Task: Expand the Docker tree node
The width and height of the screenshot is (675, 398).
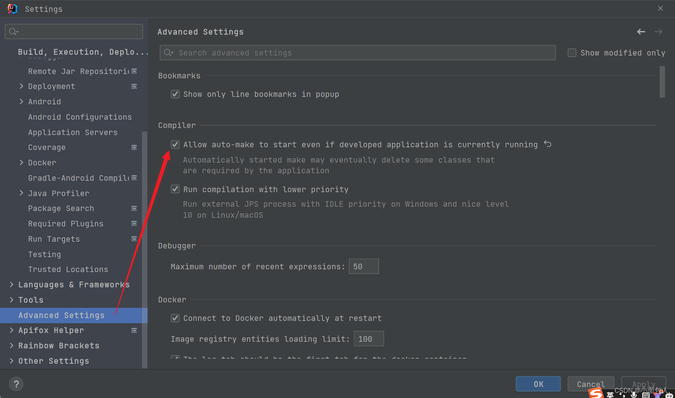Action: coord(21,163)
